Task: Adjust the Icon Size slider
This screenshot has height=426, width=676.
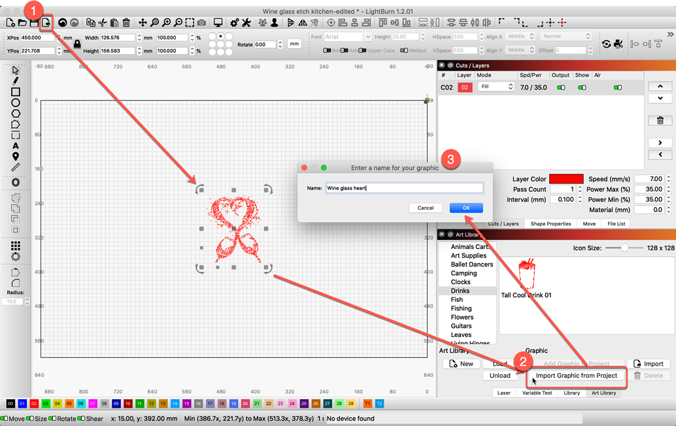Action: [624, 248]
